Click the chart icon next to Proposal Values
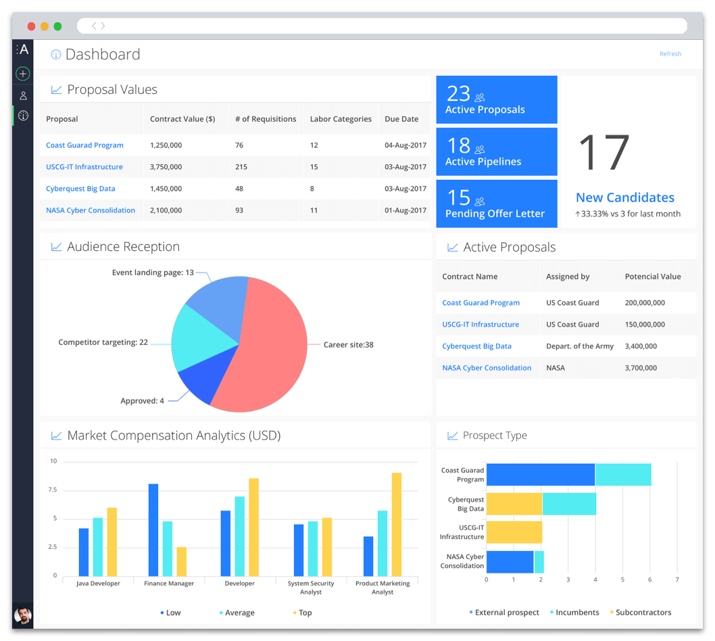Viewport: 715px width, 641px height. tap(57, 90)
